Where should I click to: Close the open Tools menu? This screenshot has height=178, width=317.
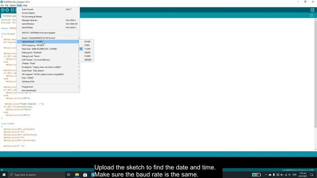click(x=19, y=5)
